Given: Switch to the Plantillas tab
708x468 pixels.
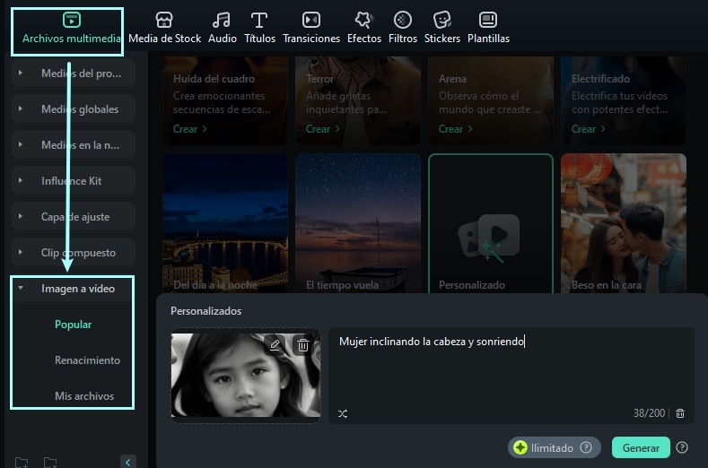Looking at the screenshot, I should pyautogui.click(x=488, y=28).
